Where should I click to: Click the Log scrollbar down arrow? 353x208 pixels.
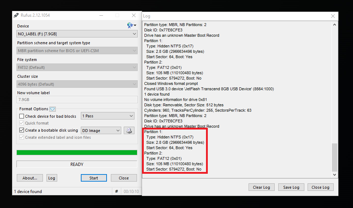point(334,174)
